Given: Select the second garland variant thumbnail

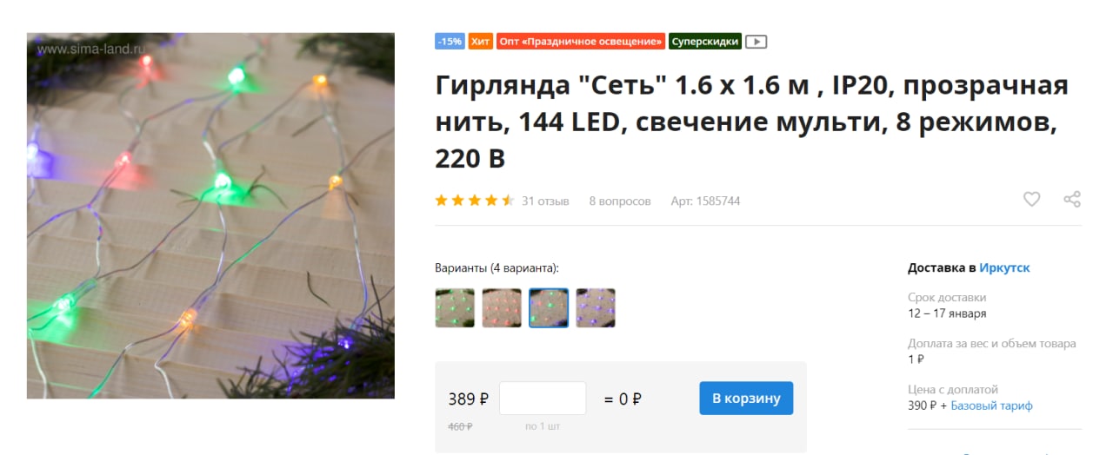Looking at the screenshot, I should (502, 308).
